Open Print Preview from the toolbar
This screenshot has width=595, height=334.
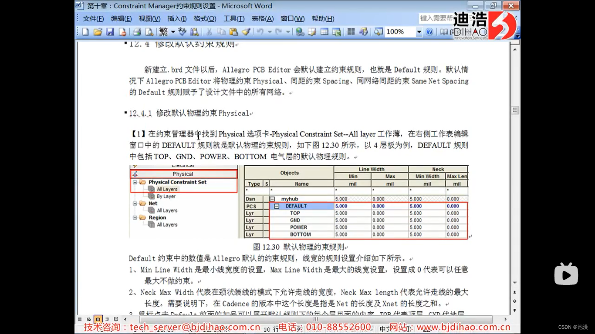149,32
